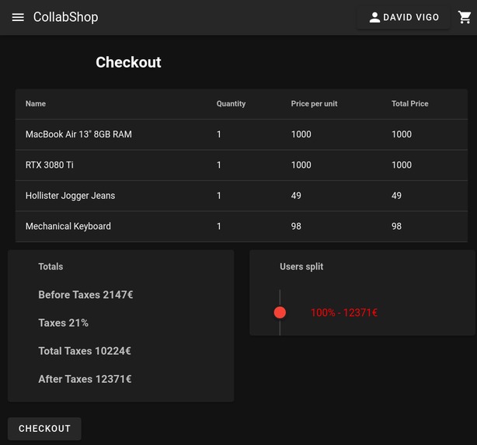Click the DAVID VIGO account button
The width and height of the screenshot is (477, 445).
coord(403,17)
